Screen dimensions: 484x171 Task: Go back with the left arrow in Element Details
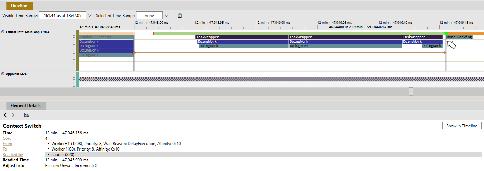tap(5, 115)
